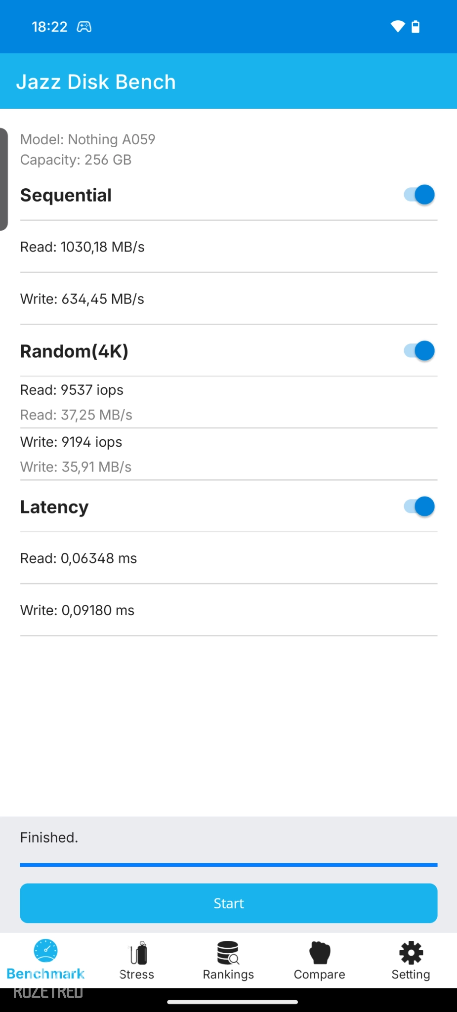Open the Setting gear icon
This screenshot has height=1012, width=457.
click(411, 953)
